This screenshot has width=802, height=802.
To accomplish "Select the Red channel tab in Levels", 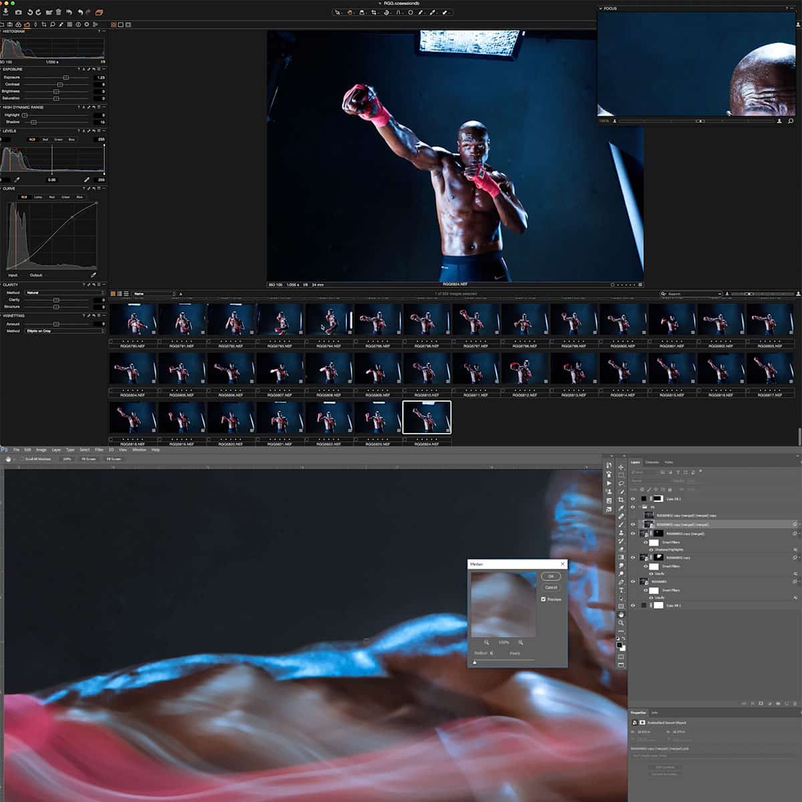I will pos(45,140).
